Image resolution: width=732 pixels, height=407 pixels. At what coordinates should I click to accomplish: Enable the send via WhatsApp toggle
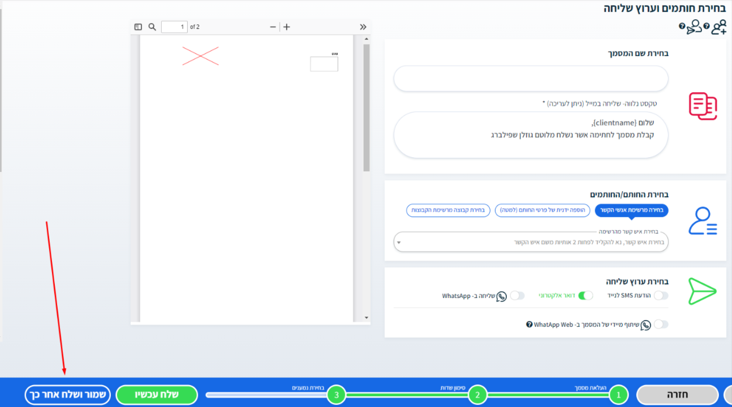(517, 296)
